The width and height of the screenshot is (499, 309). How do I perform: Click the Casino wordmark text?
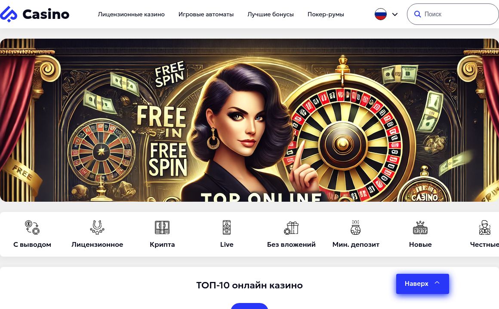46,14
